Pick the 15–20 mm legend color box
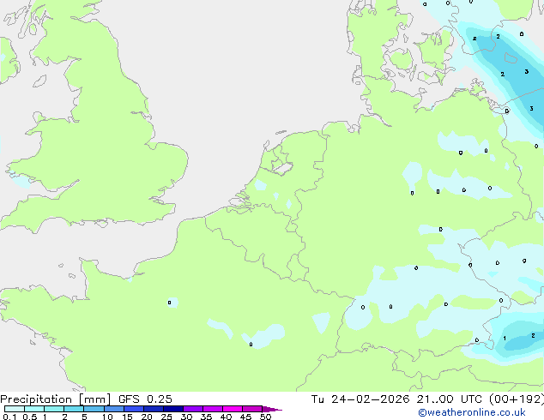The width and height of the screenshot is (544, 420). (133, 409)
